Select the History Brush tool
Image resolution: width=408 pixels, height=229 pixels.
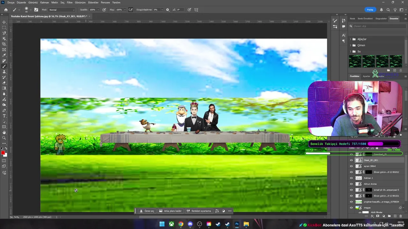point(4,77)
